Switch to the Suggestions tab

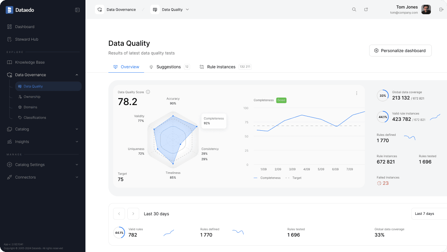pyautogui.click(x=169, y=67)
